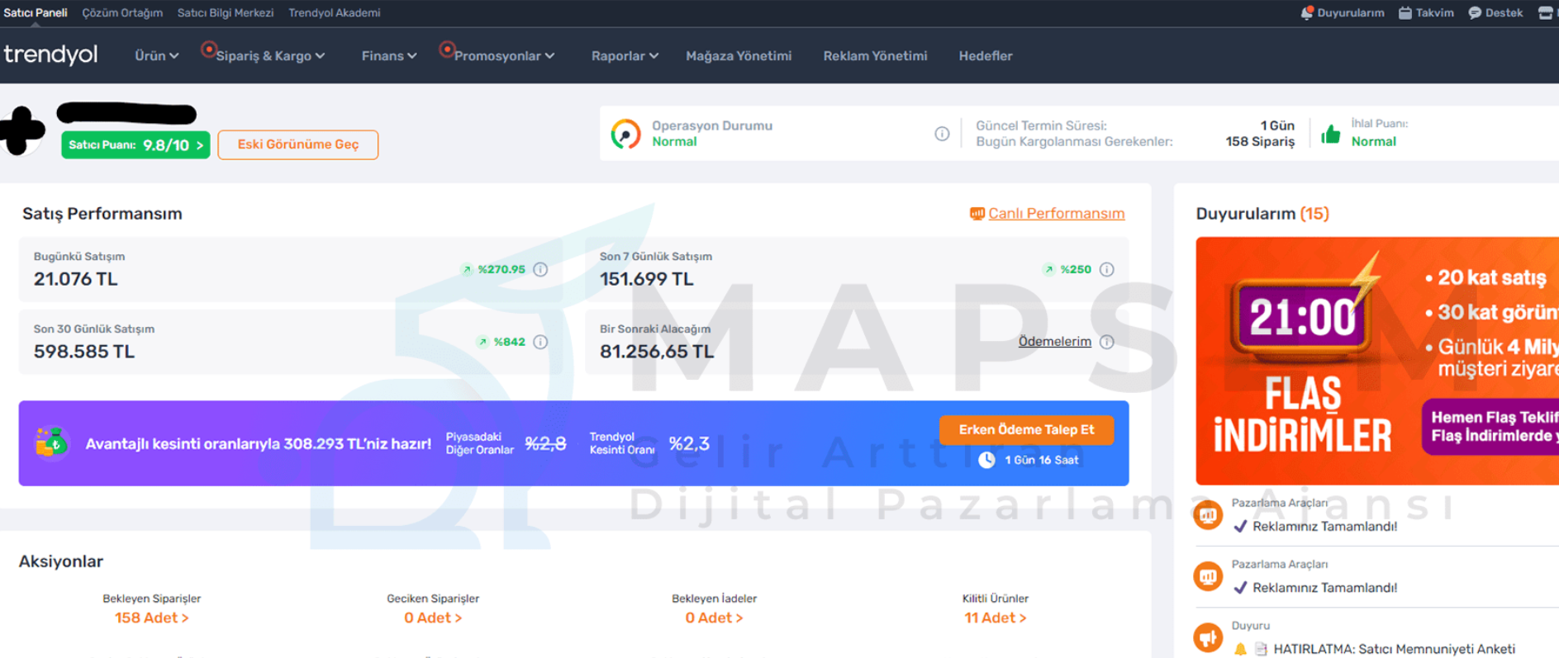The height and width of the screenshot is (658, 1559).
Task: Click the first Pazarlama Araçları orange icon
Action: 1208,515
